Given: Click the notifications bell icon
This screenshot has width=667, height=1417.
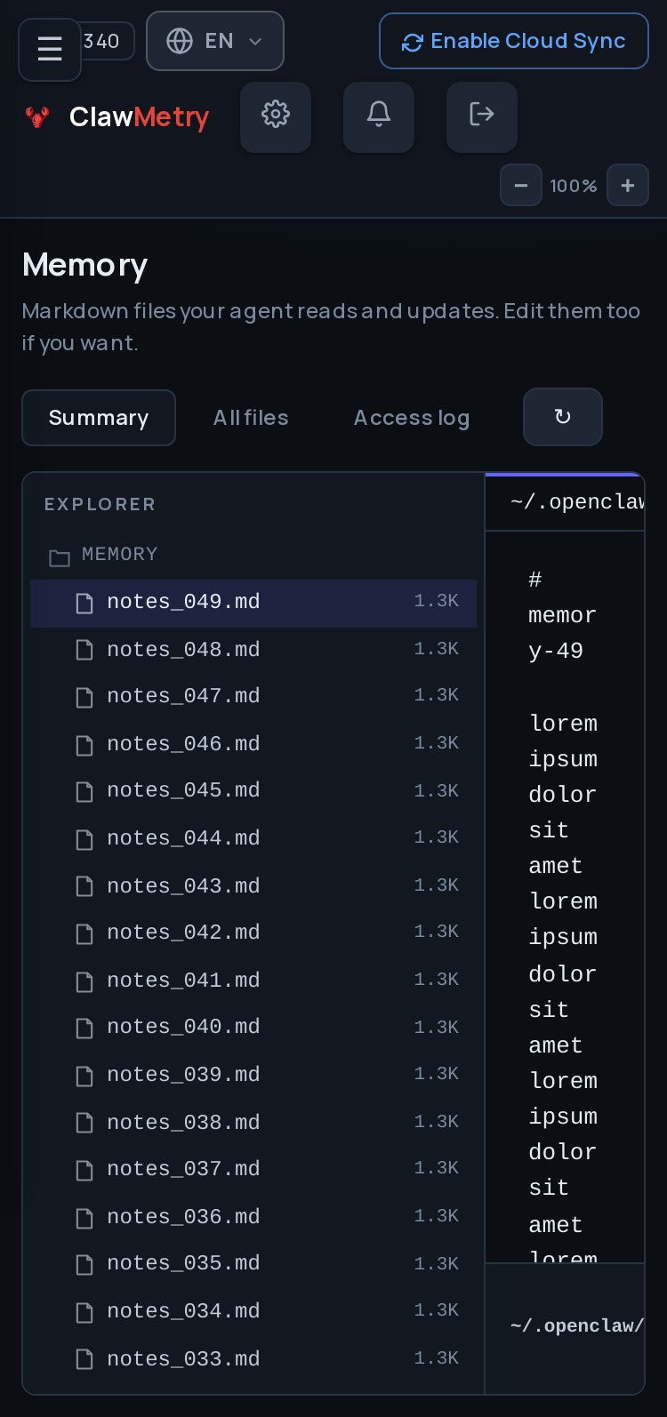Looking at the screenshot, I should [x=379, y=116].
